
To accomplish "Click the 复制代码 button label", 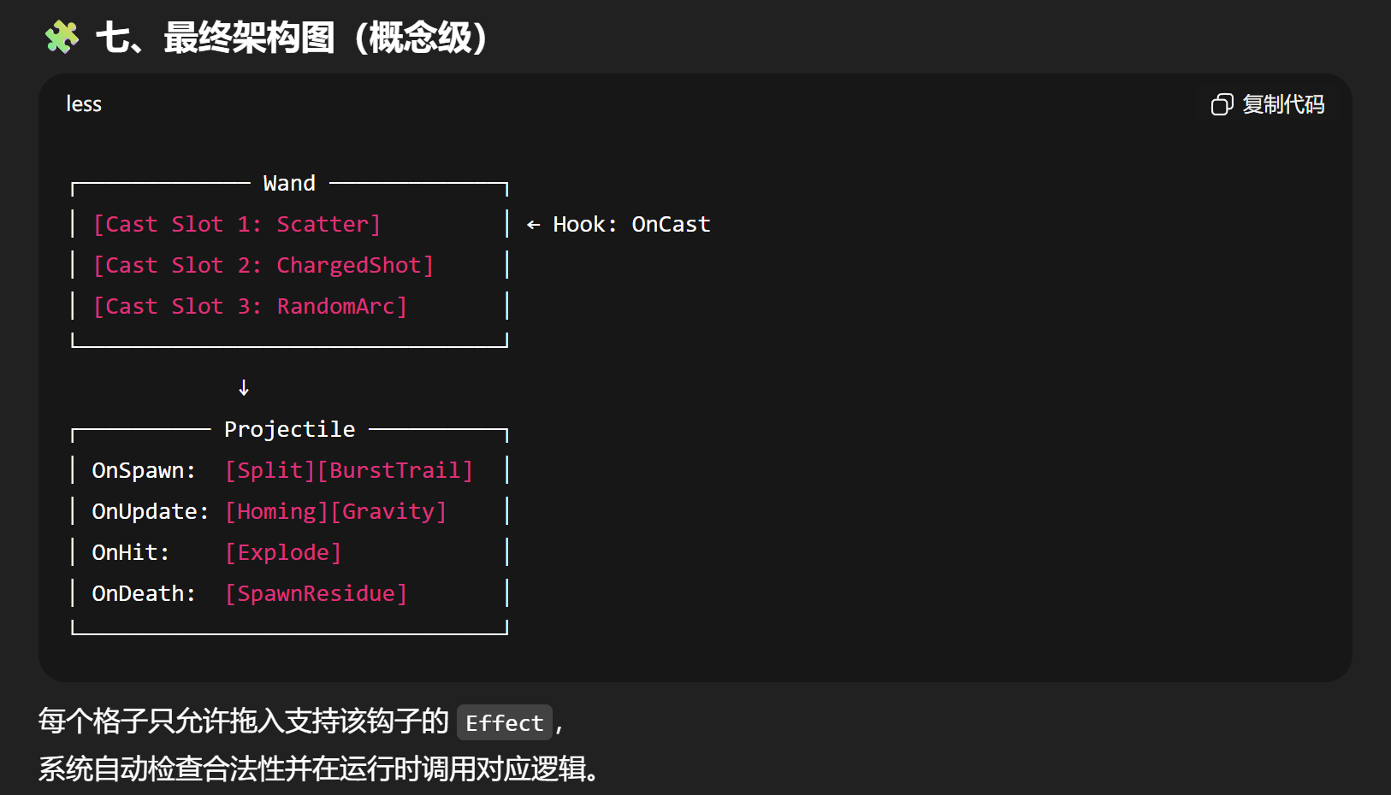I will [x=1283, y=104].
